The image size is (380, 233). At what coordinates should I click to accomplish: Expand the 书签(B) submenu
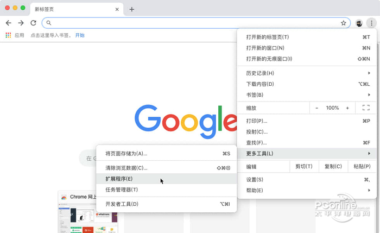(x=307, y=95)
